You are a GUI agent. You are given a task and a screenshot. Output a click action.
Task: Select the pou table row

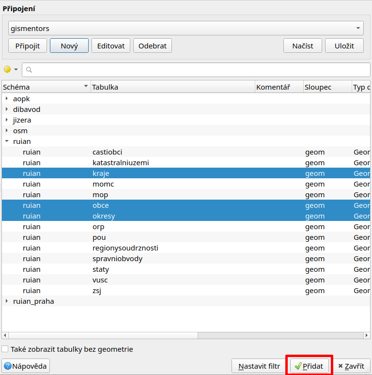coord(186,237)
